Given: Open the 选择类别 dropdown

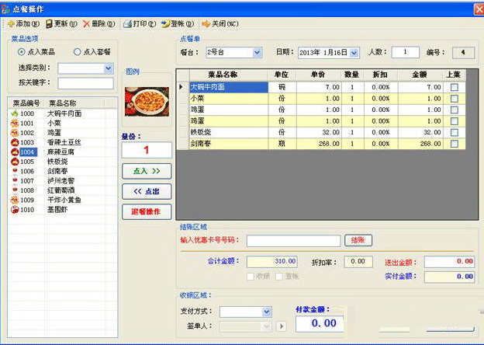Looking at the screenshot, I should tap(108, 68).
